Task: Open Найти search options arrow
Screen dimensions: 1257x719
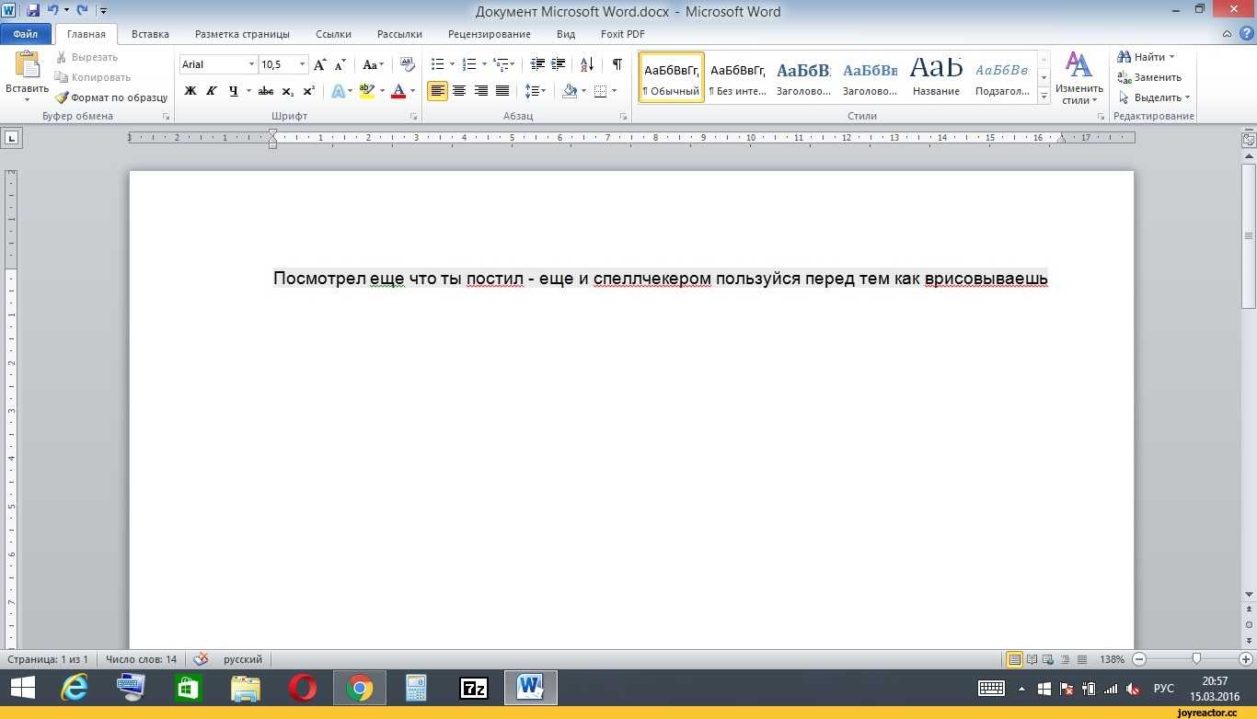Action: (1171, 57)
